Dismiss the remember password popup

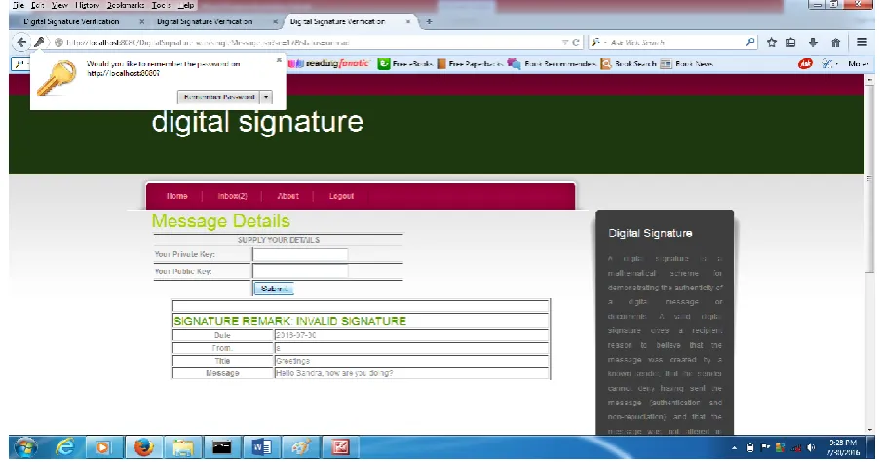click(279, 60)
